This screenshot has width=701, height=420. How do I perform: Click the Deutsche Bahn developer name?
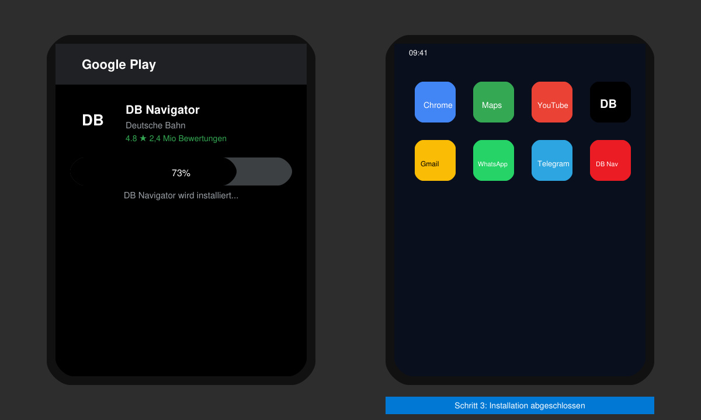155,125
